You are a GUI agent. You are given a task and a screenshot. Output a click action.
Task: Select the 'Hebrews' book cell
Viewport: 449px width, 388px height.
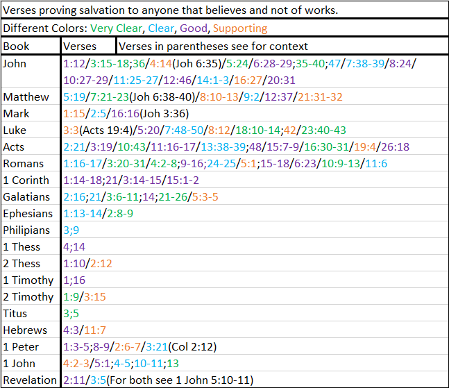pyautogui.click(x=31, y=329)
